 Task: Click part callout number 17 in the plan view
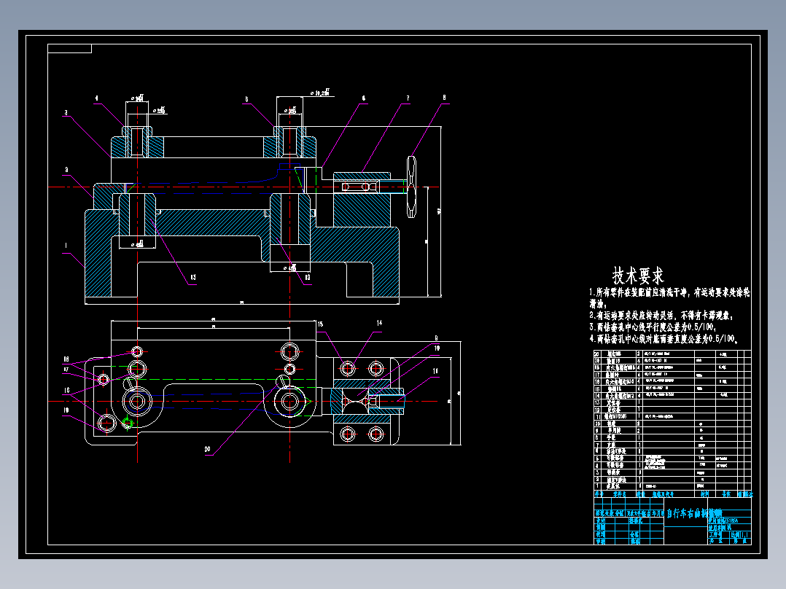(66, 370)
